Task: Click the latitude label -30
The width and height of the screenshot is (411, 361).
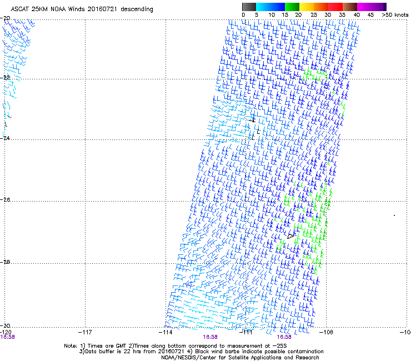Action: (5, 325)
